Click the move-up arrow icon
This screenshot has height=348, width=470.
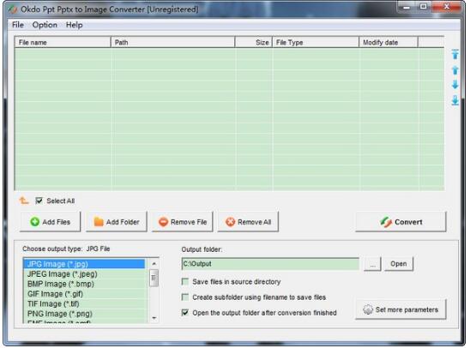pyautogui.click(x=455, y=70)
